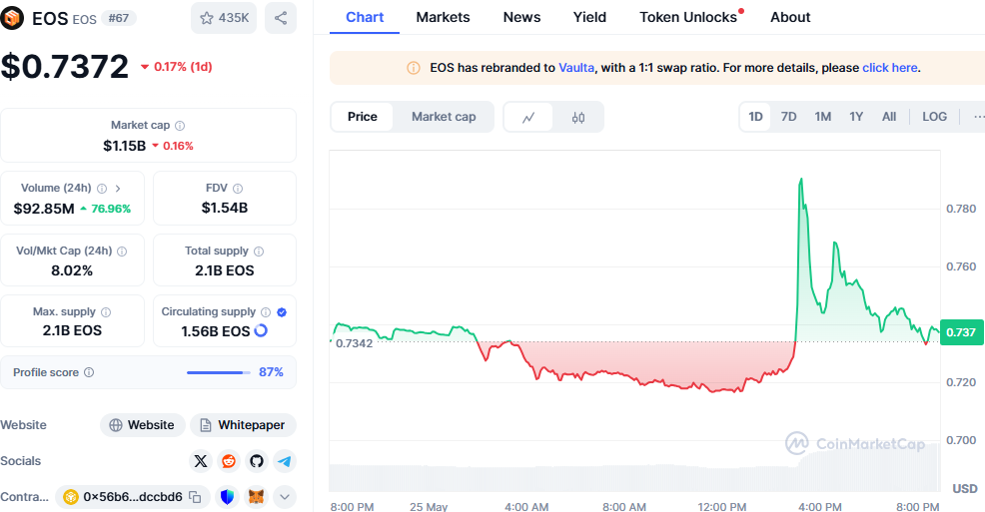The image size is (985, 512).
Task: Click the #67 rank badge
Action: [x=119, y=18]
